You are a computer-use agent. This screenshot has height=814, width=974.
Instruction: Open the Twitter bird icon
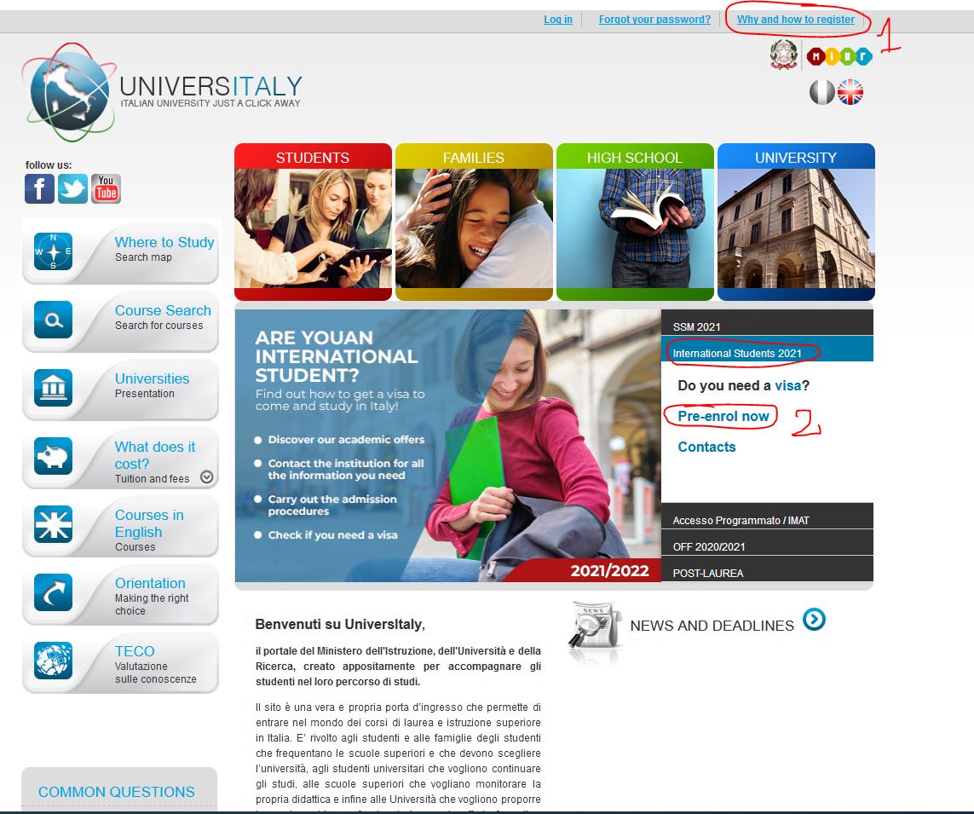[72, 188]
